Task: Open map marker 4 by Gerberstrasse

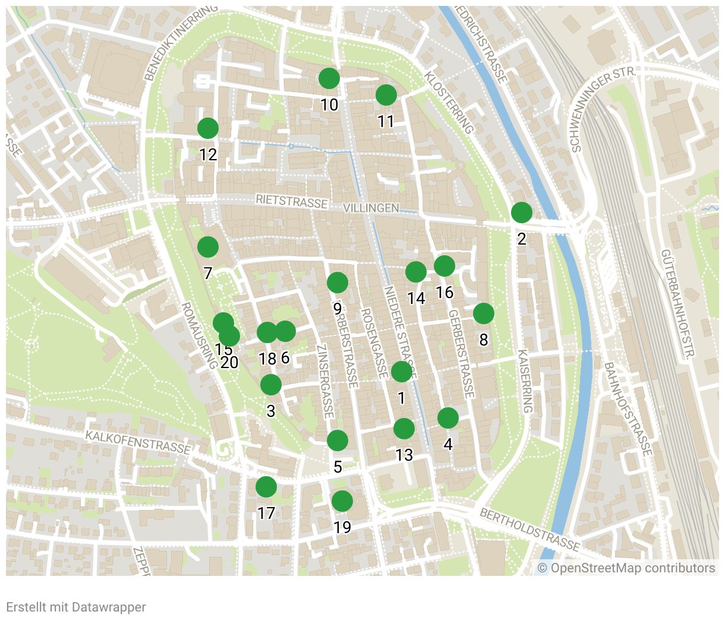Action: coord(448,418)
